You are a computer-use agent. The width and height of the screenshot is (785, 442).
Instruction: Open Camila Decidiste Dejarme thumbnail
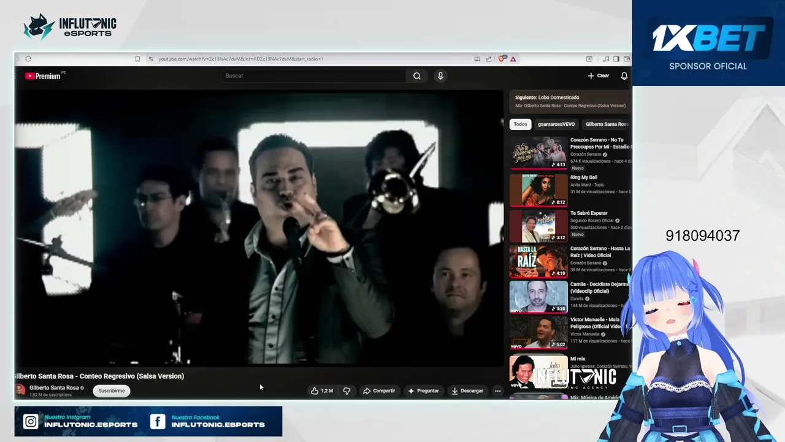(x=538, y=297)
